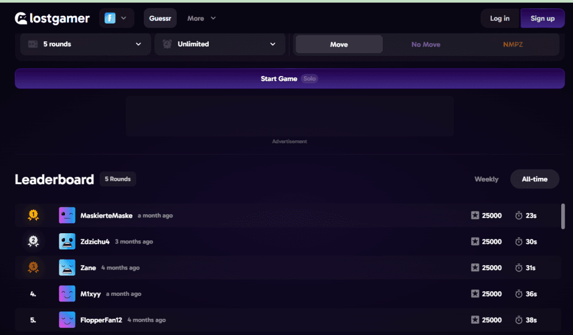Click Zane's avatar icon

67,268
